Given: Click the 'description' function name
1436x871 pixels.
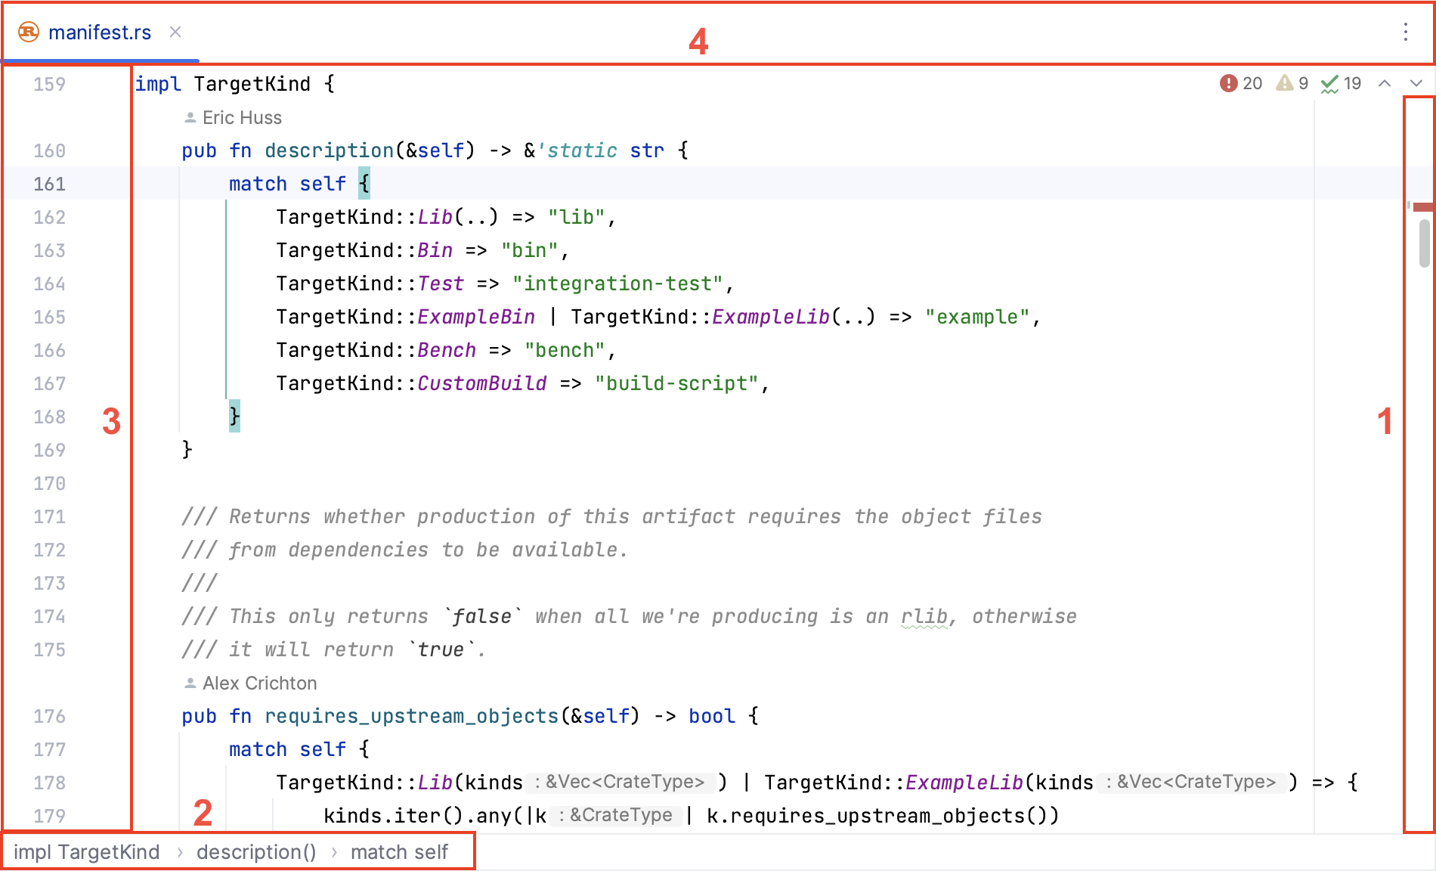Looking at the screenshot, I should click(330, 150).
